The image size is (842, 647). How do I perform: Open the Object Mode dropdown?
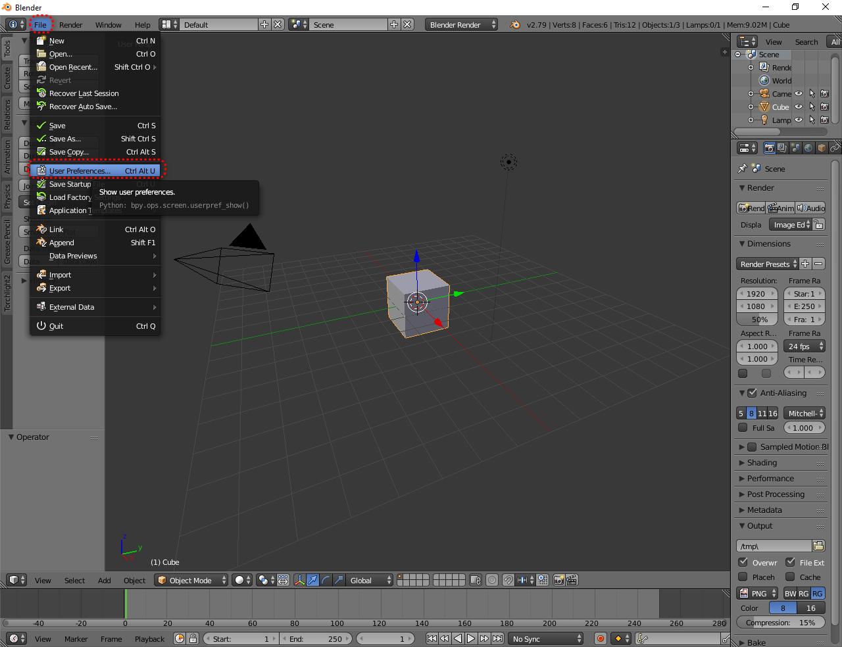191,580
